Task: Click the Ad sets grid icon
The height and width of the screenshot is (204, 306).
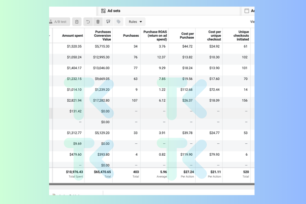Action: coord(103,11)
